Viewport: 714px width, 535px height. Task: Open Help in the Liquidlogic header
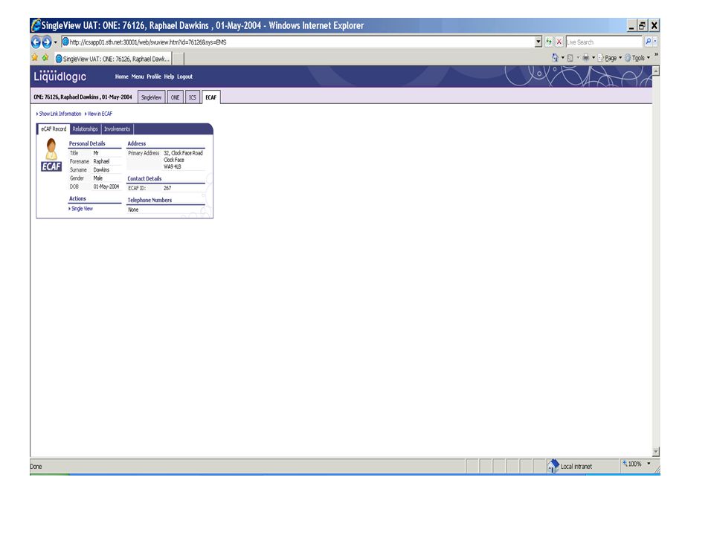point(169,77)
